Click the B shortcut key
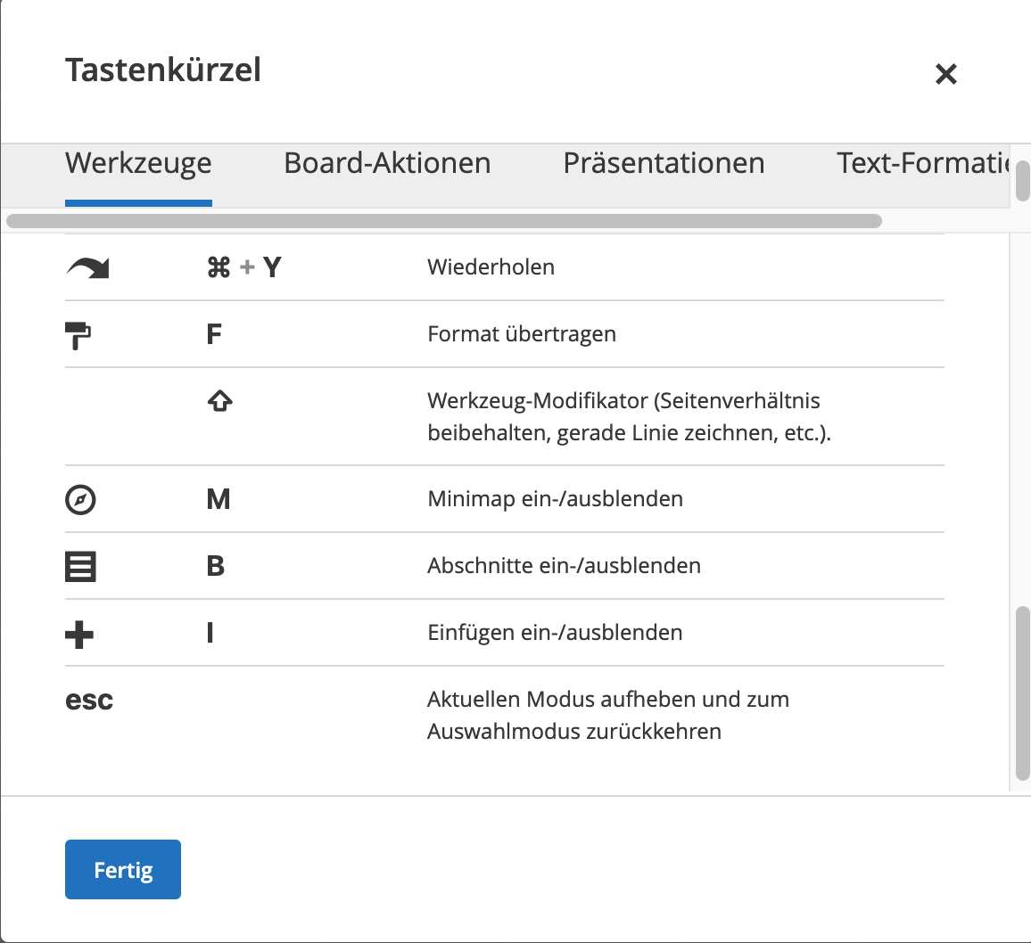Screen dimensions: 1031x943 point(216,567)
